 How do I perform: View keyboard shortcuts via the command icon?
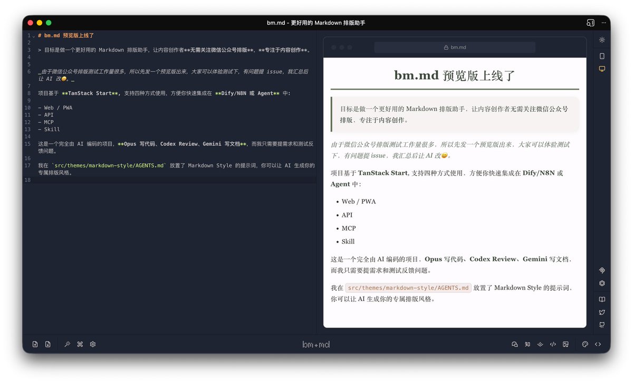(80, 344)
